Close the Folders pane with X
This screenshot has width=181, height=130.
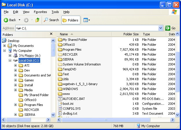tap(51, 34)
